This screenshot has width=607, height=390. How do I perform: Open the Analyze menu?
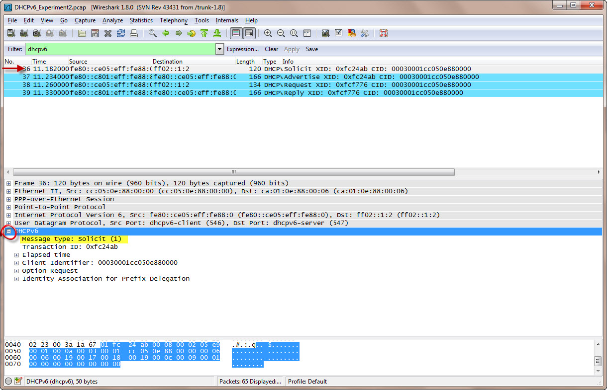tap(112, 20)
